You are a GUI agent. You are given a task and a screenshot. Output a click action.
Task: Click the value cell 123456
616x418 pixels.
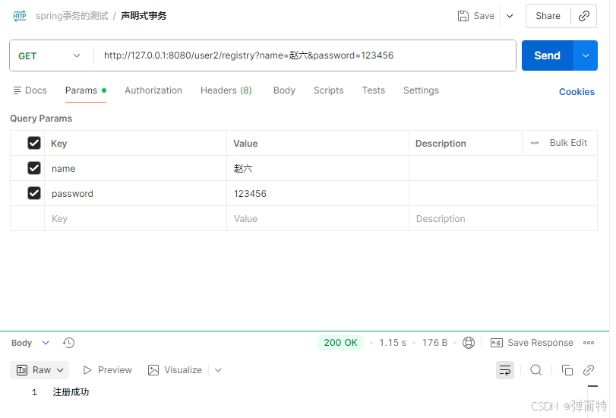click(317, 193)
